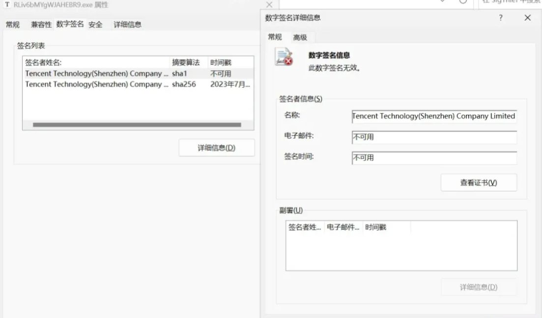Close the 数字签名详细信息 dialog
542x318 pixels.
(x=527, y=18)
